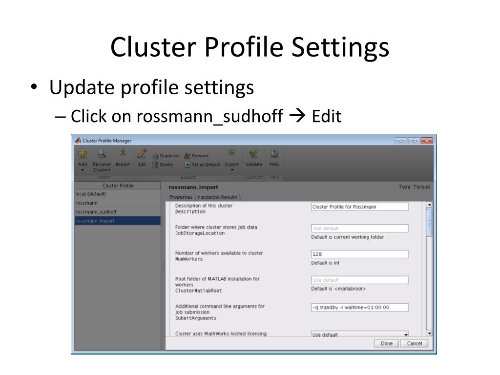Click the Edit pencil icon
This screenshot has width=500, height=375.
coord(142,154)
